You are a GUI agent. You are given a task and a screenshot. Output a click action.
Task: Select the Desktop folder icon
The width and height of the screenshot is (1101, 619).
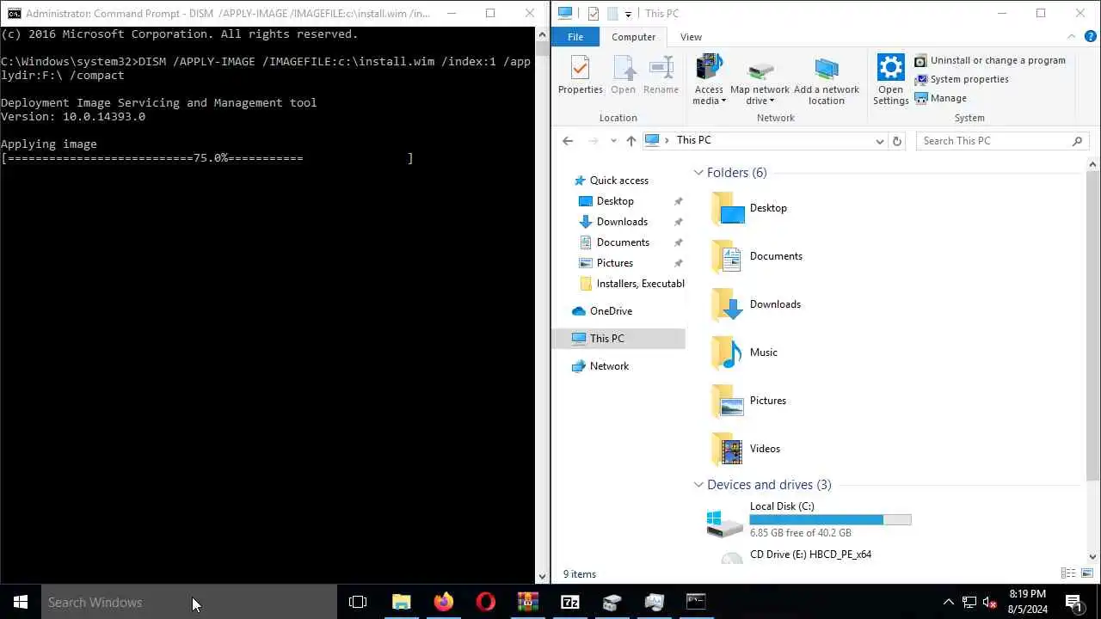coord(728,209)
